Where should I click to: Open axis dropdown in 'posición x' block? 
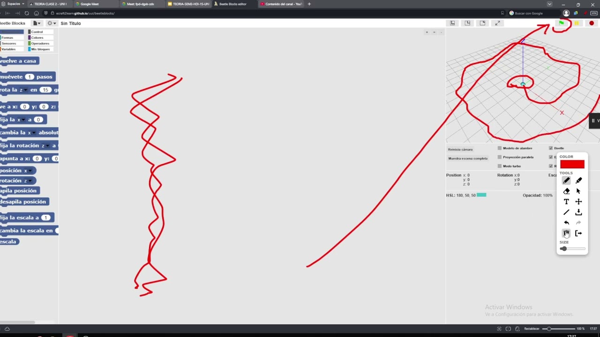30,171
